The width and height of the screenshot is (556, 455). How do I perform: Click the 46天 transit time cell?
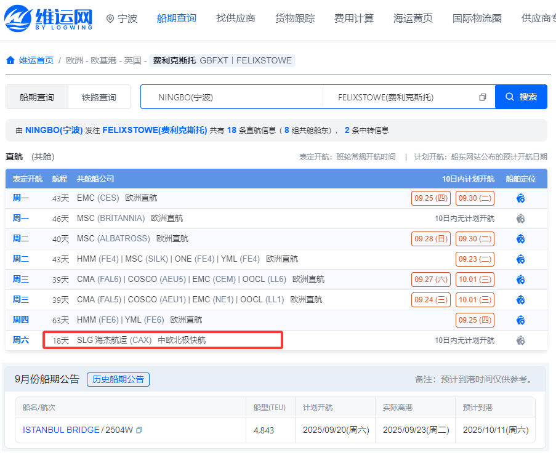click(60, 219)
